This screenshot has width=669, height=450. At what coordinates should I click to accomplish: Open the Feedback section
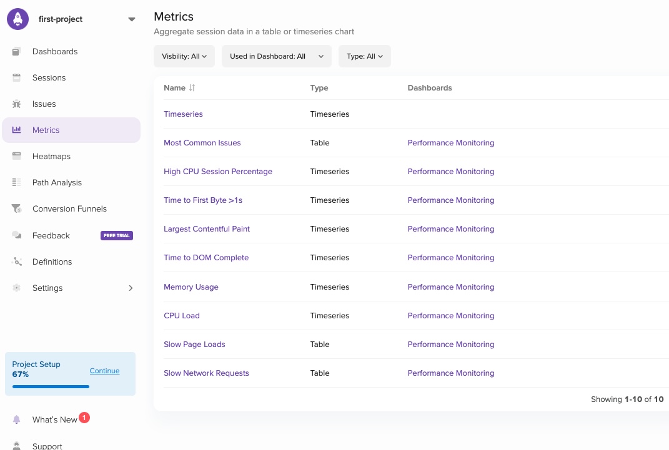point(51,235)
